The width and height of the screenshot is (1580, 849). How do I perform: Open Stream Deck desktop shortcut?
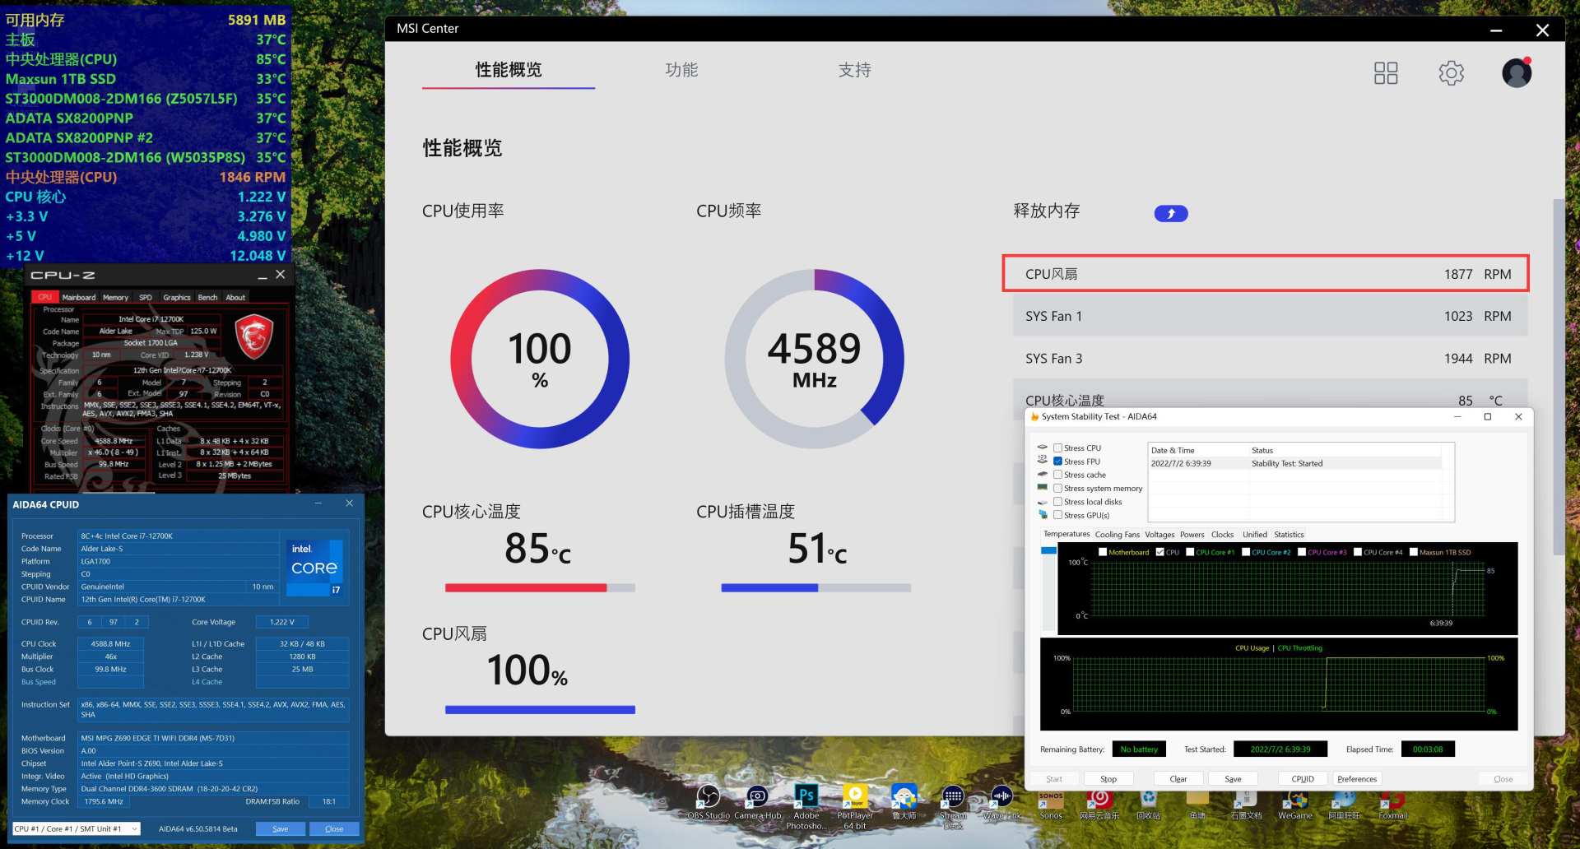(x=953, y=796)
